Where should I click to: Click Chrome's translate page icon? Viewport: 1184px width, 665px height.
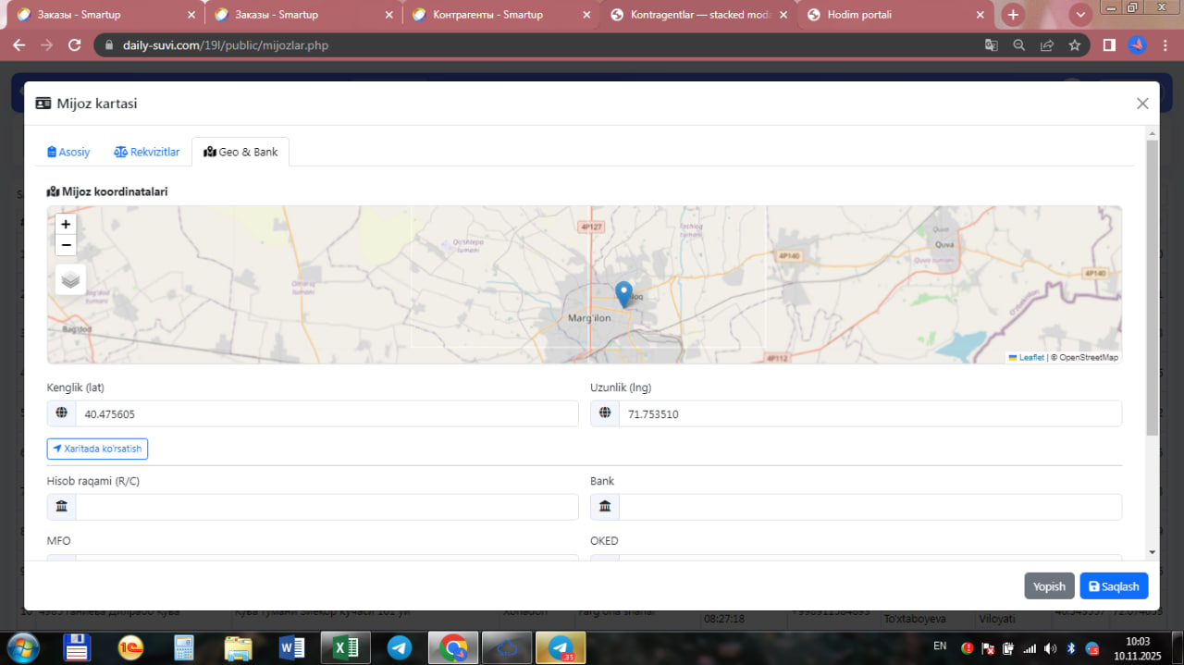991,45
